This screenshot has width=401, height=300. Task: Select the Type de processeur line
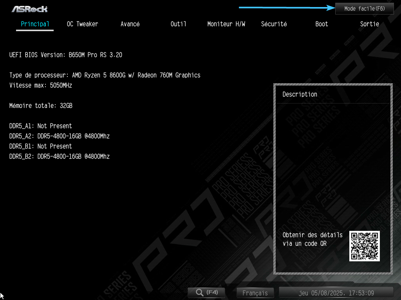tap(105, 75)
